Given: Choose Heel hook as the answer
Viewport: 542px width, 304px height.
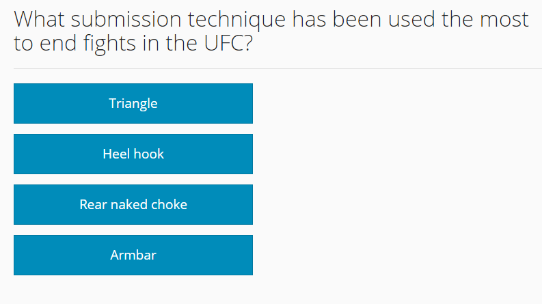Looking at the screenshot, I should [133, 154].
